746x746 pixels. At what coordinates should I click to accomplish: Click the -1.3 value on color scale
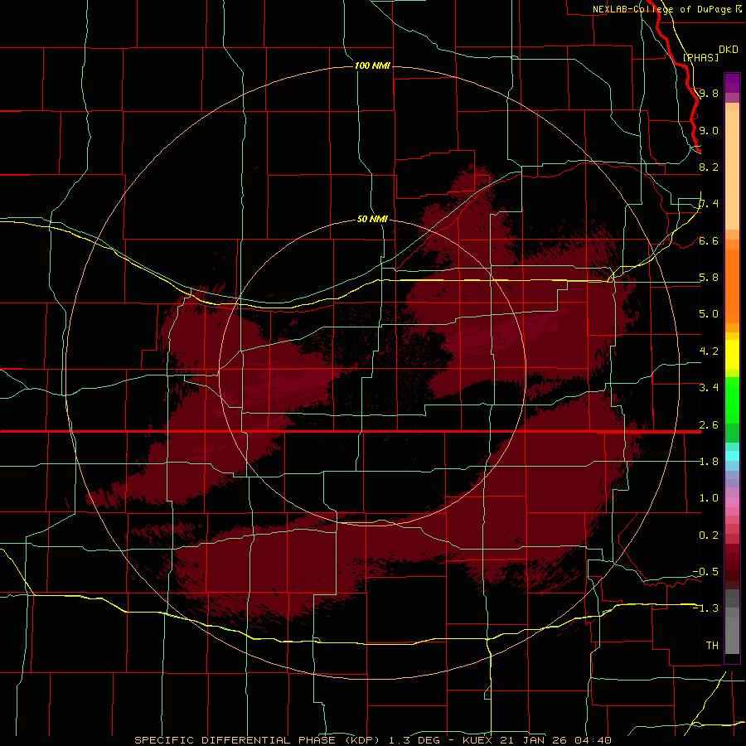click(x=705, y=608)
